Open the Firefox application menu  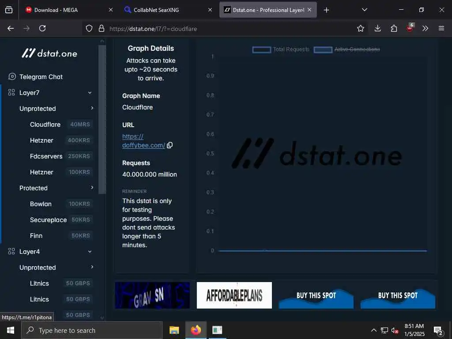(441, 28)
